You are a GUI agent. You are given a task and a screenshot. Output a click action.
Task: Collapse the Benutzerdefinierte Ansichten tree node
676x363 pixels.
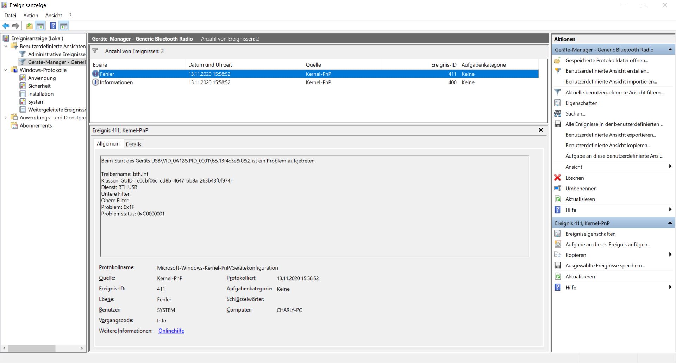click(6, 46)
